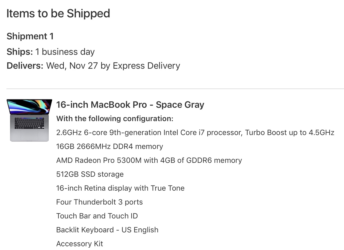This screenshot has width=344, height=250.
Task: Click the Four Thunderbolt 3 ports line
Action: (99, 202)
